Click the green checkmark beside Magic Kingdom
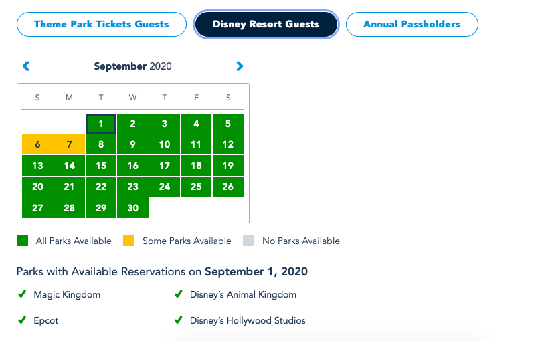The height and width of the screenshot is (341, 546). pyautogui.click(x=22, y=294)
